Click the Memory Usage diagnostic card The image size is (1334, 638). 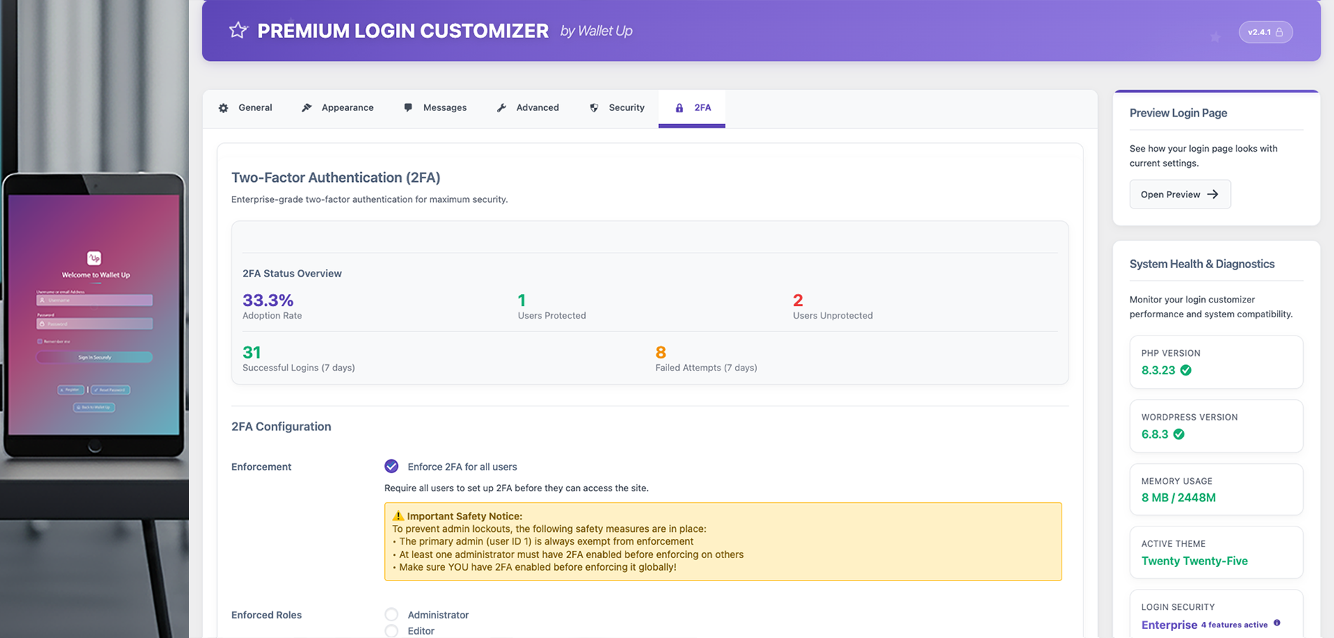[1216, 489]
